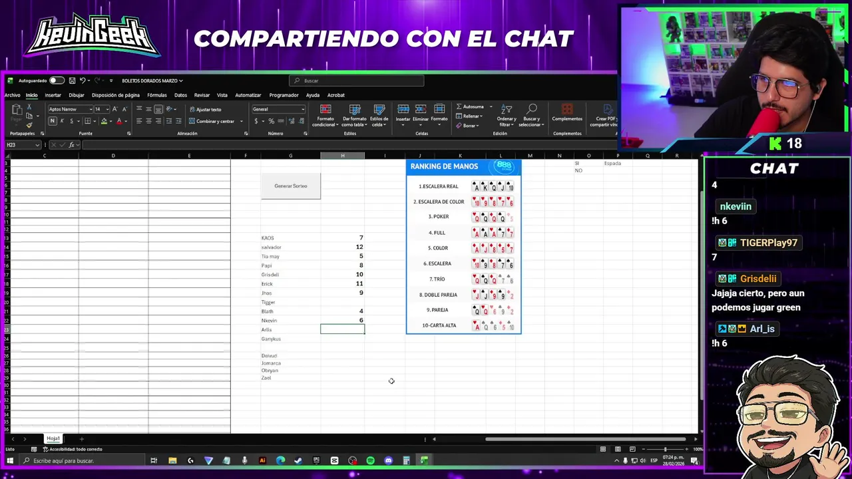Screen dimensions: 852x479
Task: Click the zoom slider in status bar
Action: [x=664, y=450]
